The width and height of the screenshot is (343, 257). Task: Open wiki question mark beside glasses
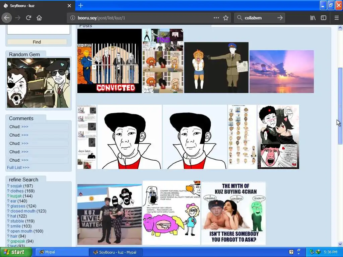[x=8, y=206]
